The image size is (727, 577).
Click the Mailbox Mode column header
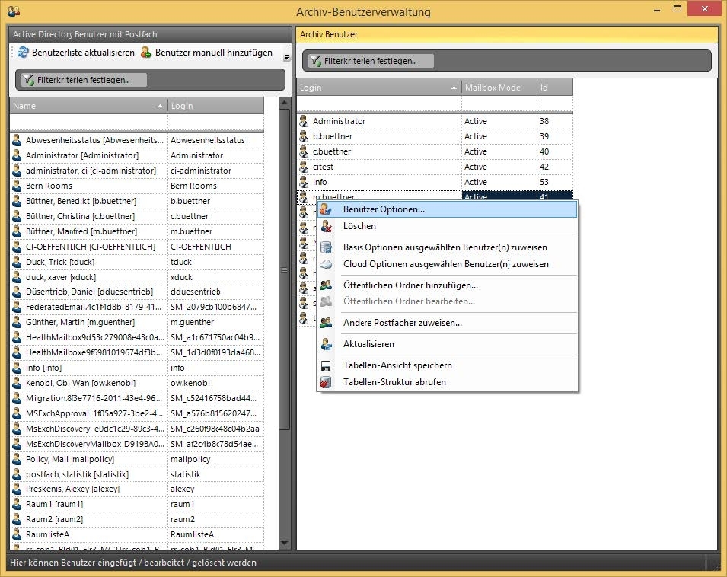click(x=499, y=88)
